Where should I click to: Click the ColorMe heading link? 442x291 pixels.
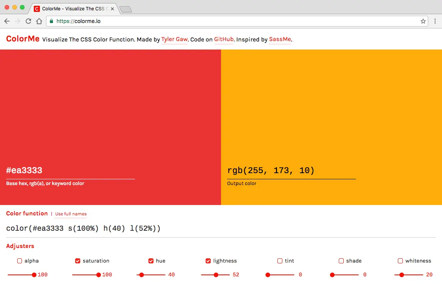23,38
